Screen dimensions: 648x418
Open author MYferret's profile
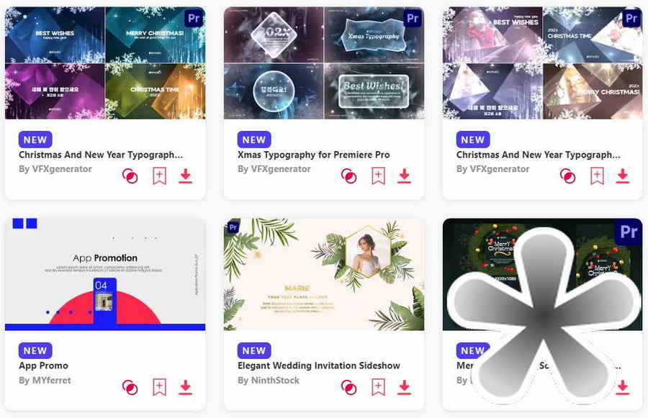(45, 380)
